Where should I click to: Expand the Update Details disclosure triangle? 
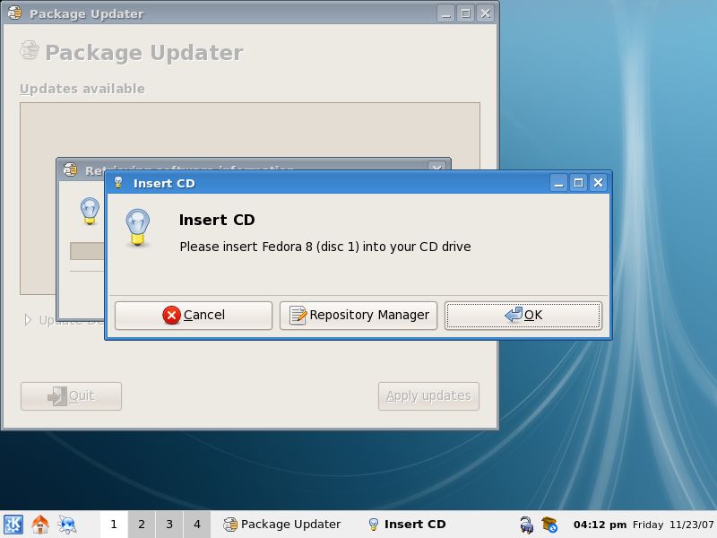pos(28,320)
